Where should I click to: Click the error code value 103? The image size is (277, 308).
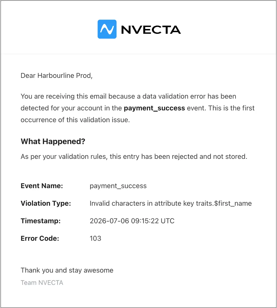(x=95, y=238)
